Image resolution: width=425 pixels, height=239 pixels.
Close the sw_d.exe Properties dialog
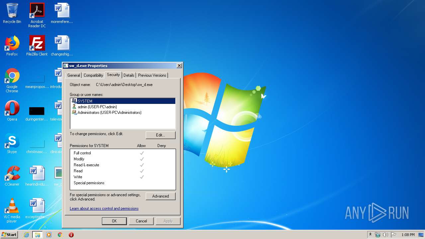179,66
